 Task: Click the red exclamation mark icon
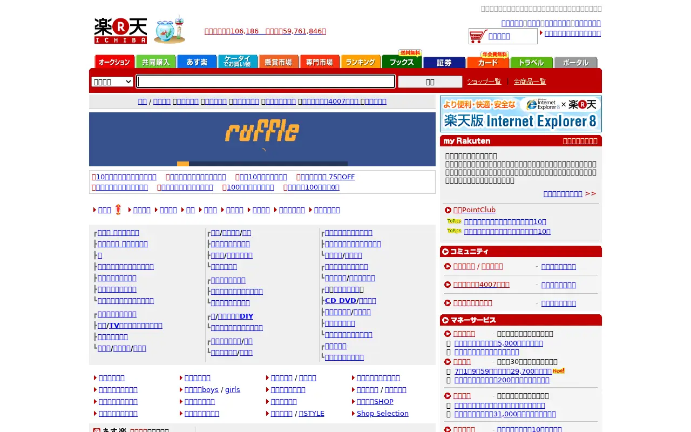pyautogui.click(x=118, y=210)
